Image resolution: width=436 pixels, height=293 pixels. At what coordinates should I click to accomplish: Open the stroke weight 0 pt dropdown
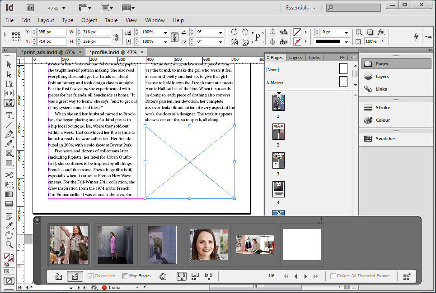click(346, 32)
